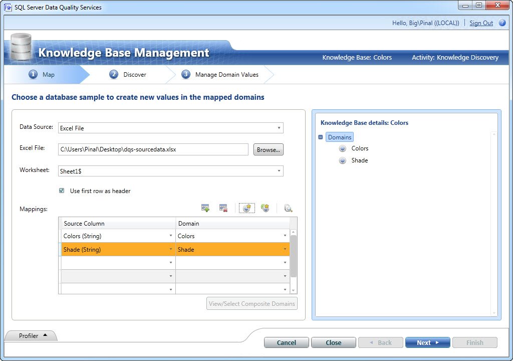
Task: Minimize the Data Quality Services window
Action: click(465, 5)
